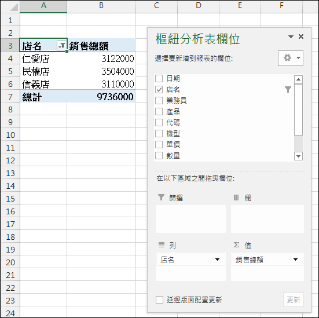Select column A header
Screen dimensions: 319x318
43,6
